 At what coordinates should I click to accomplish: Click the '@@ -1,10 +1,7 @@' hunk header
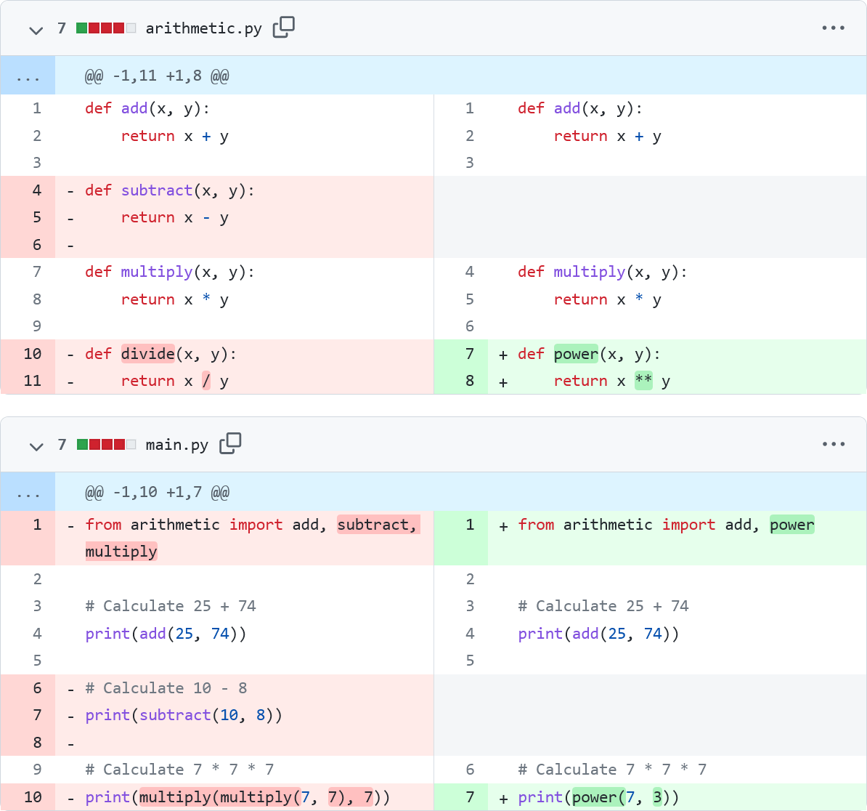pyautogui.click(x=157, y=493)
